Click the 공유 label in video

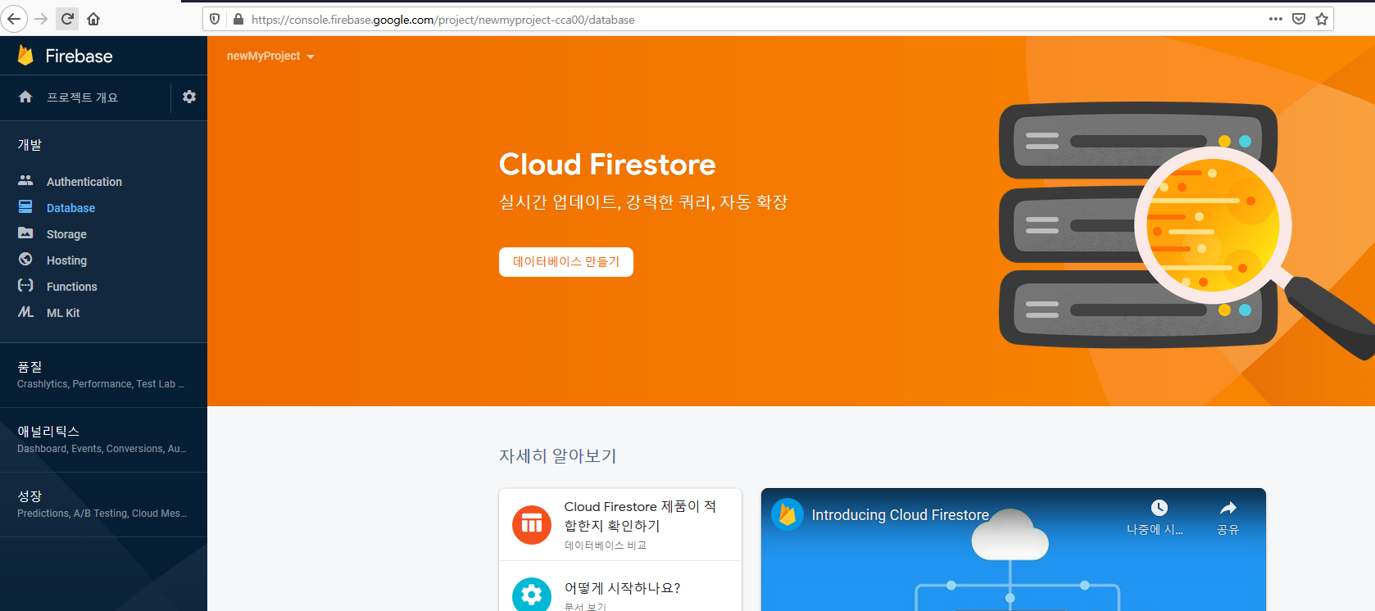coord(1228,530)
